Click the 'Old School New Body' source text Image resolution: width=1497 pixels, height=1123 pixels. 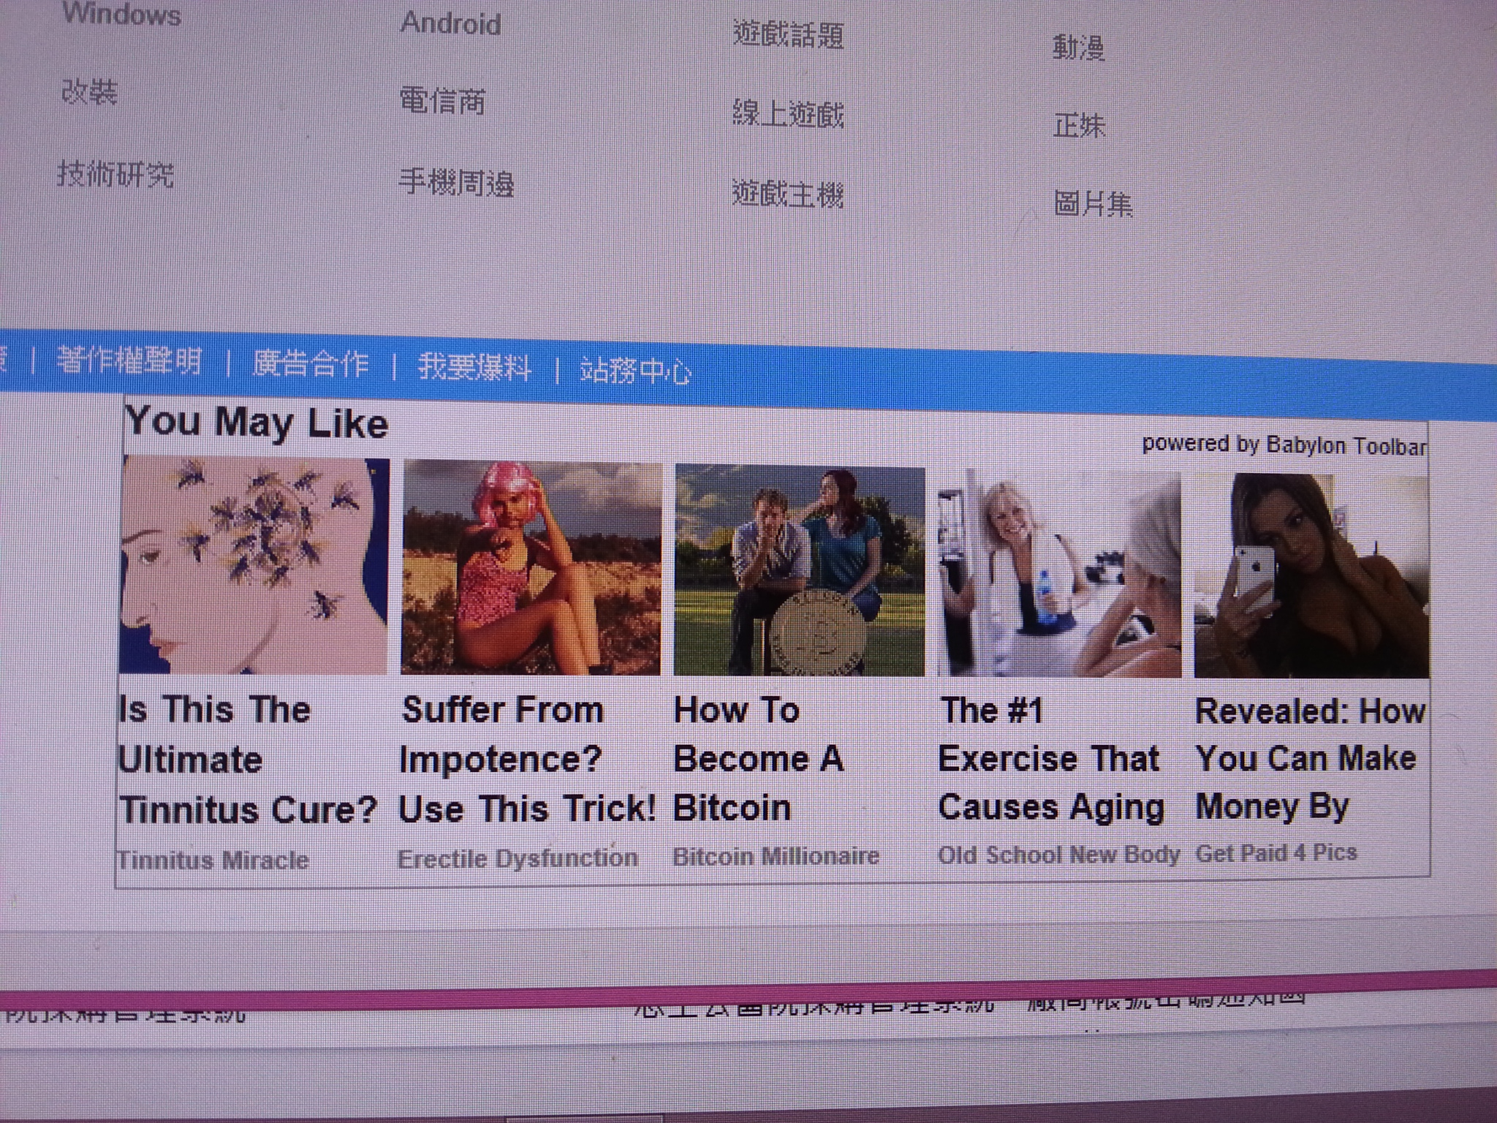click(1058, 854)
